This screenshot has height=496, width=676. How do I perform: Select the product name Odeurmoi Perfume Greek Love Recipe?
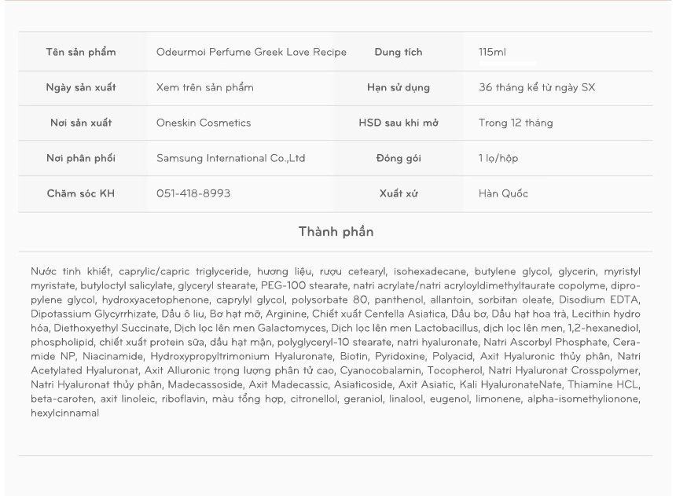251,53
